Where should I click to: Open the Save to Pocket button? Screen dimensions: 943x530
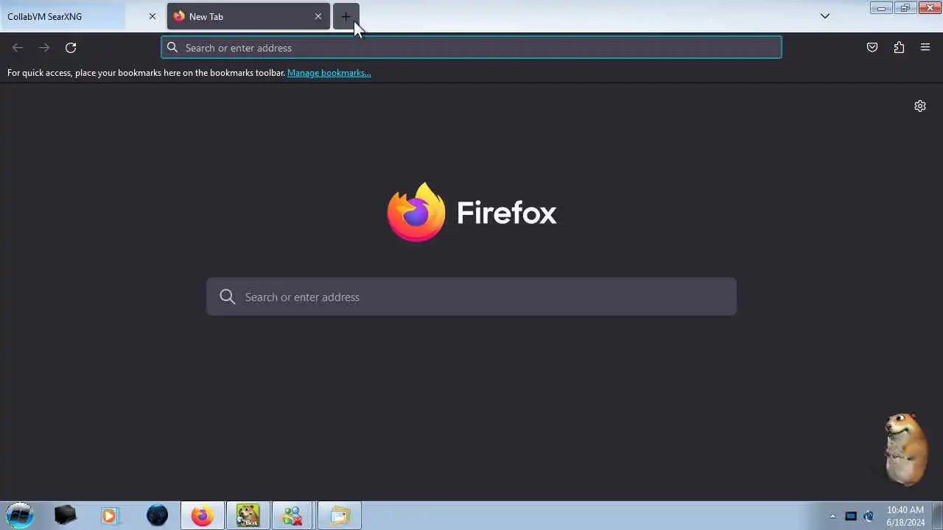[x=872, y=48]
